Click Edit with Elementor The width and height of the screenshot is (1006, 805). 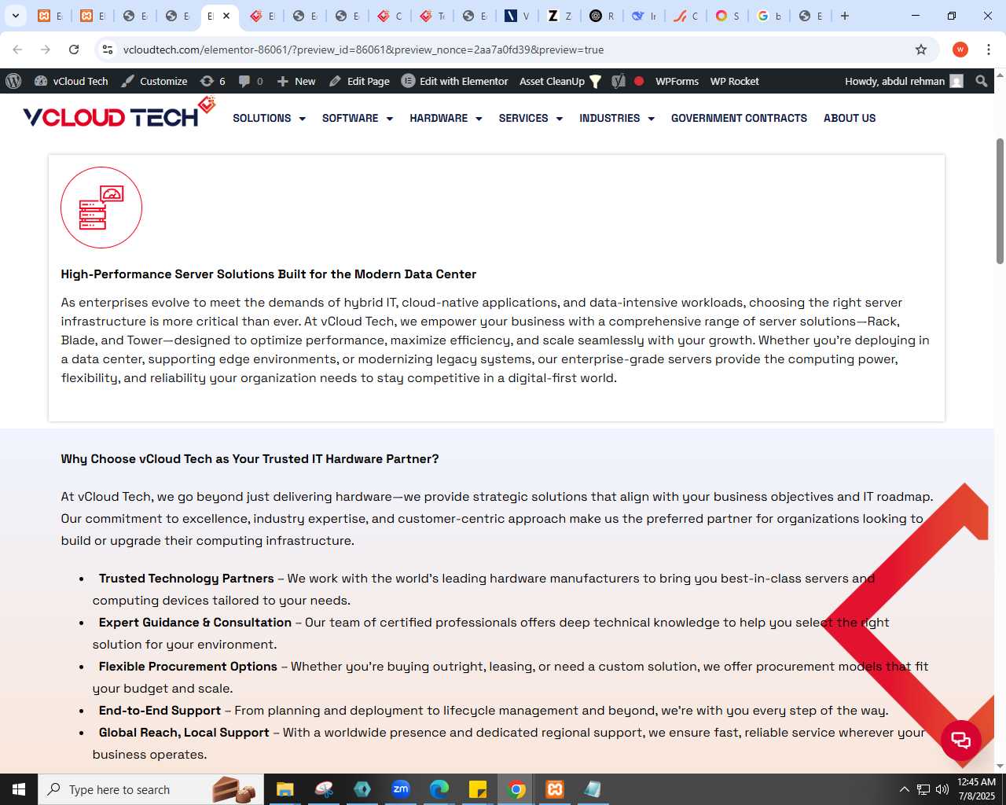455,81
